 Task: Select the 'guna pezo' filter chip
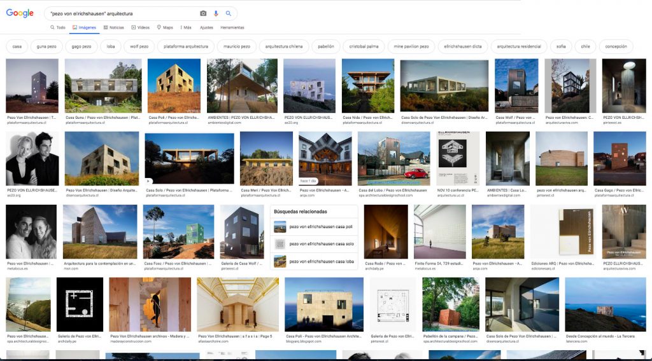[46, 46]
